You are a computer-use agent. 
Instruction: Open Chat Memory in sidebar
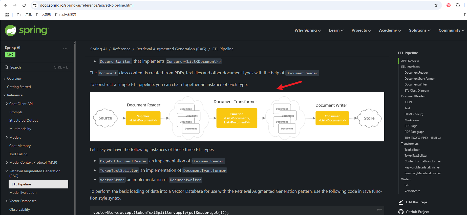20,146
